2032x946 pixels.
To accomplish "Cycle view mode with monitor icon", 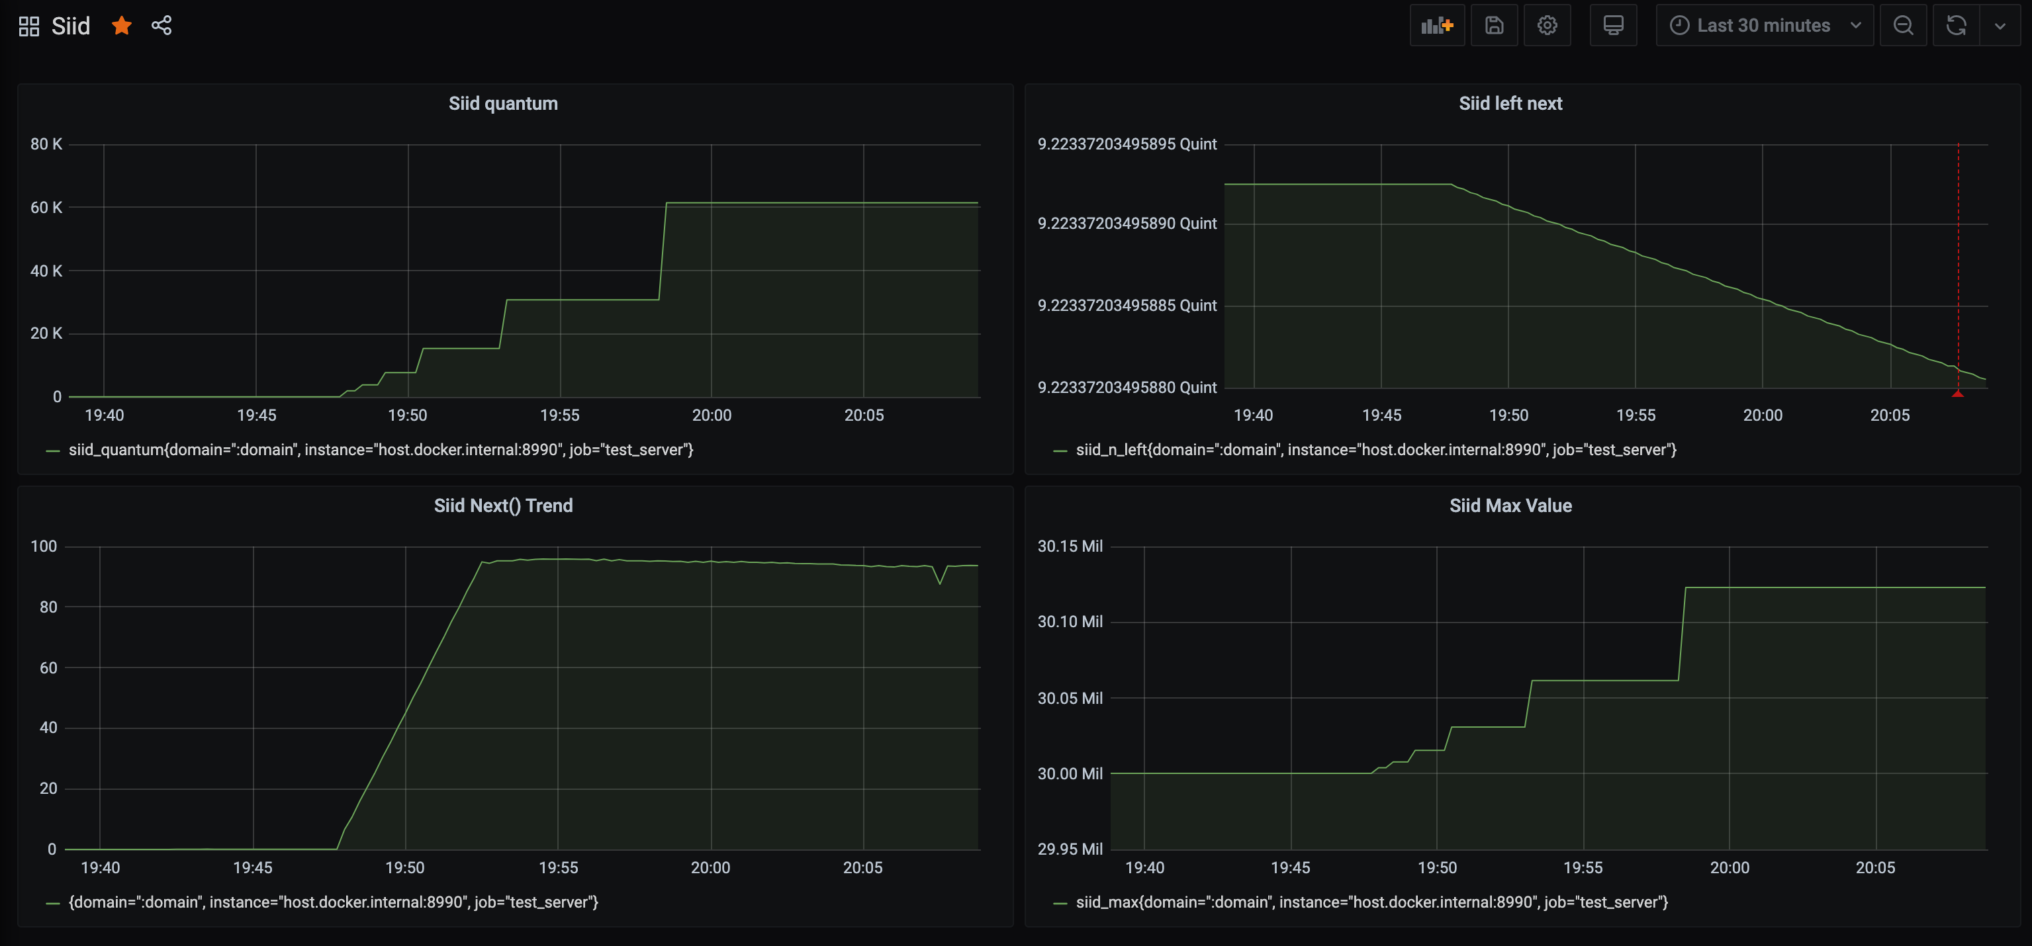I will (1613, 25).
